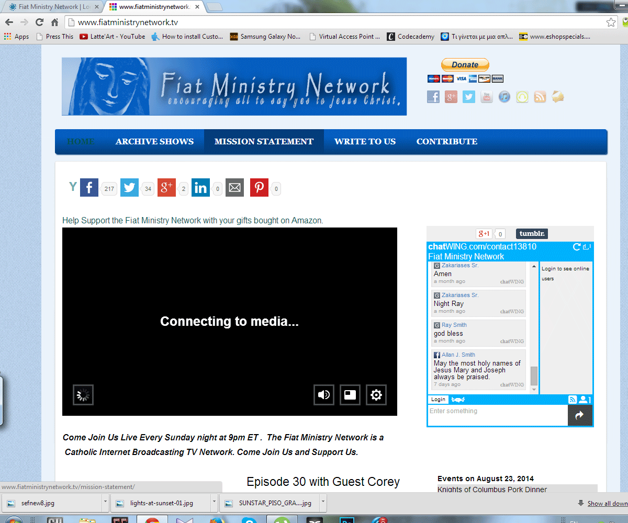Share by email envelope icon

pyautogui.click(x=234, y=188)
